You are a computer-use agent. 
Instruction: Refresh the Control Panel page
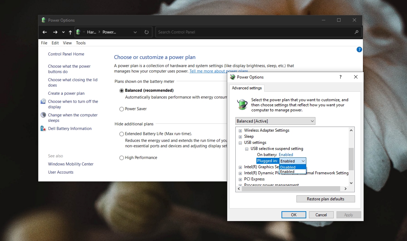(x=147, y=32)
